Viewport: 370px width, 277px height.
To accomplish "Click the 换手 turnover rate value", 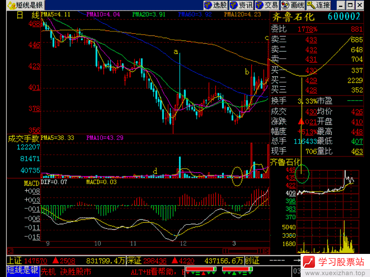I will [x=307, y=101].
